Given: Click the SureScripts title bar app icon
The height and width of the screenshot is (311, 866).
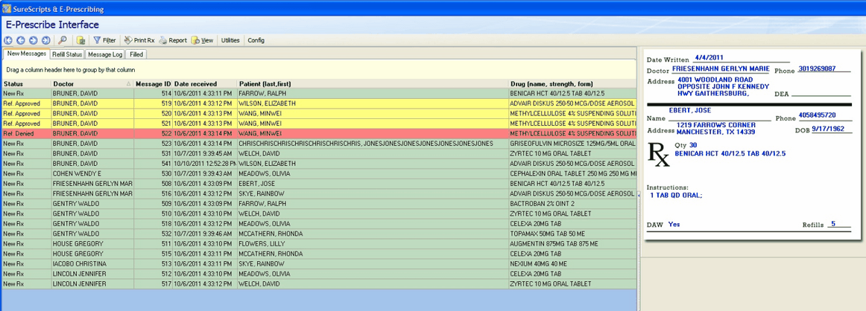Looking at the screenshot, I should coord(7,10).
